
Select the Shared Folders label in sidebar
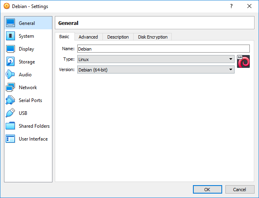pos(34,126)
